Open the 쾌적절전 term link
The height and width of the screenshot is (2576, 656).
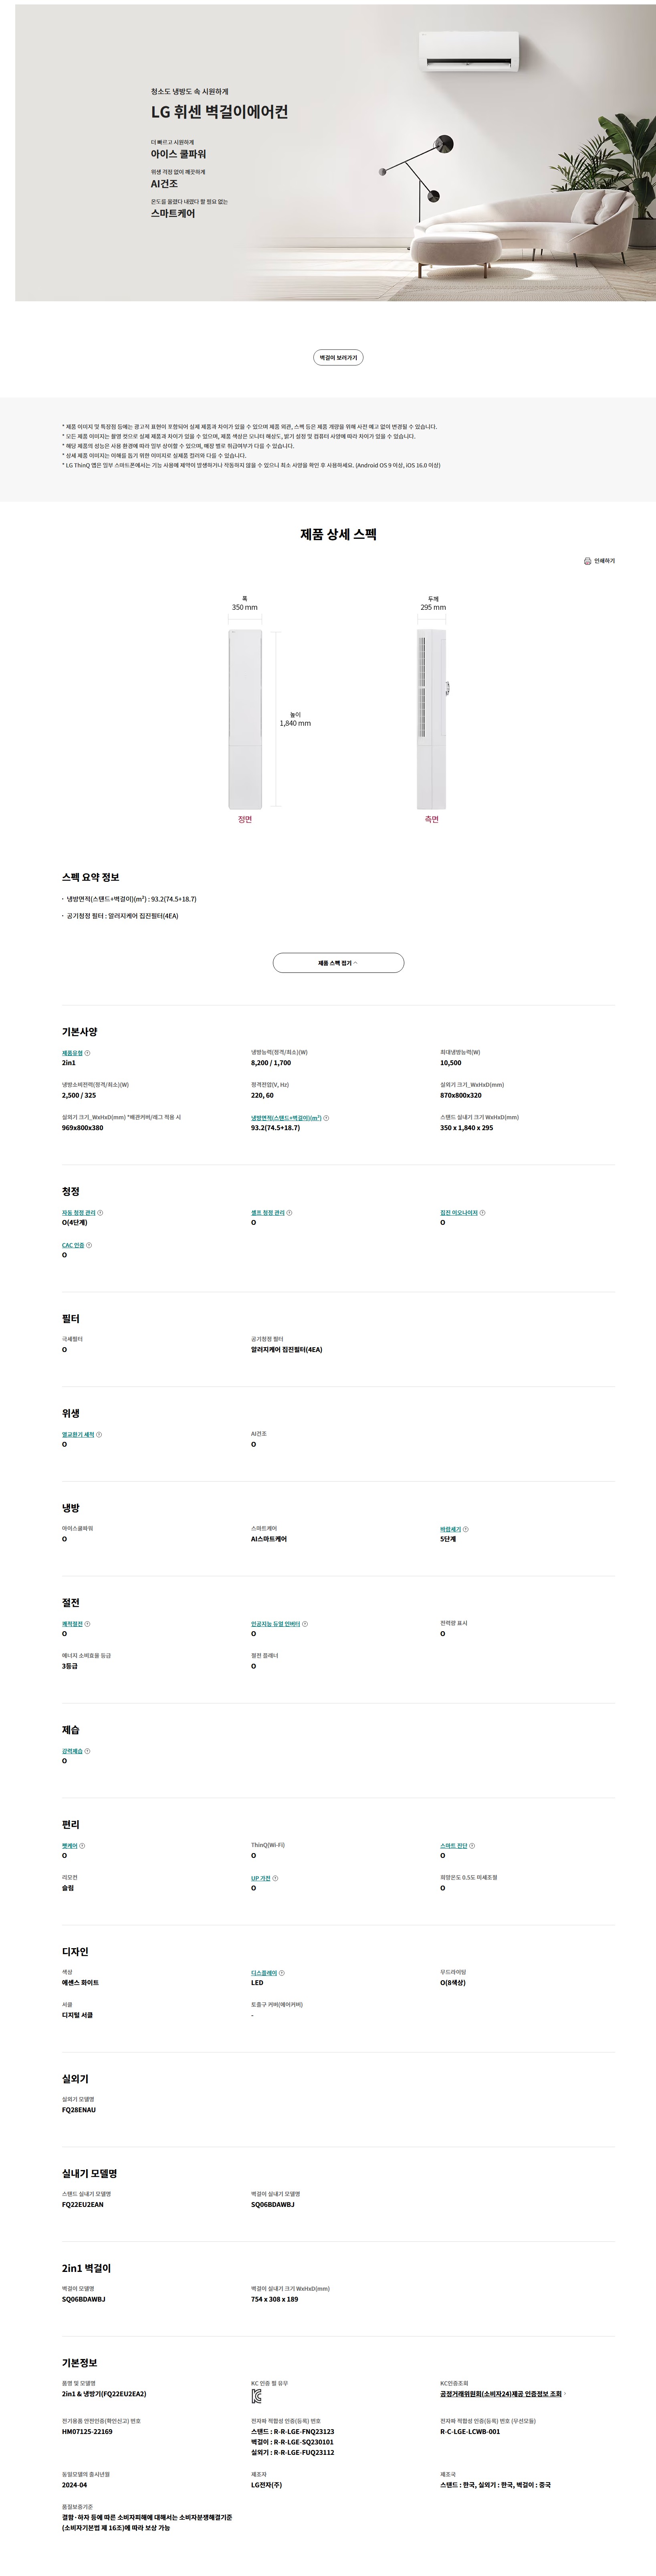pos(72,1624)
